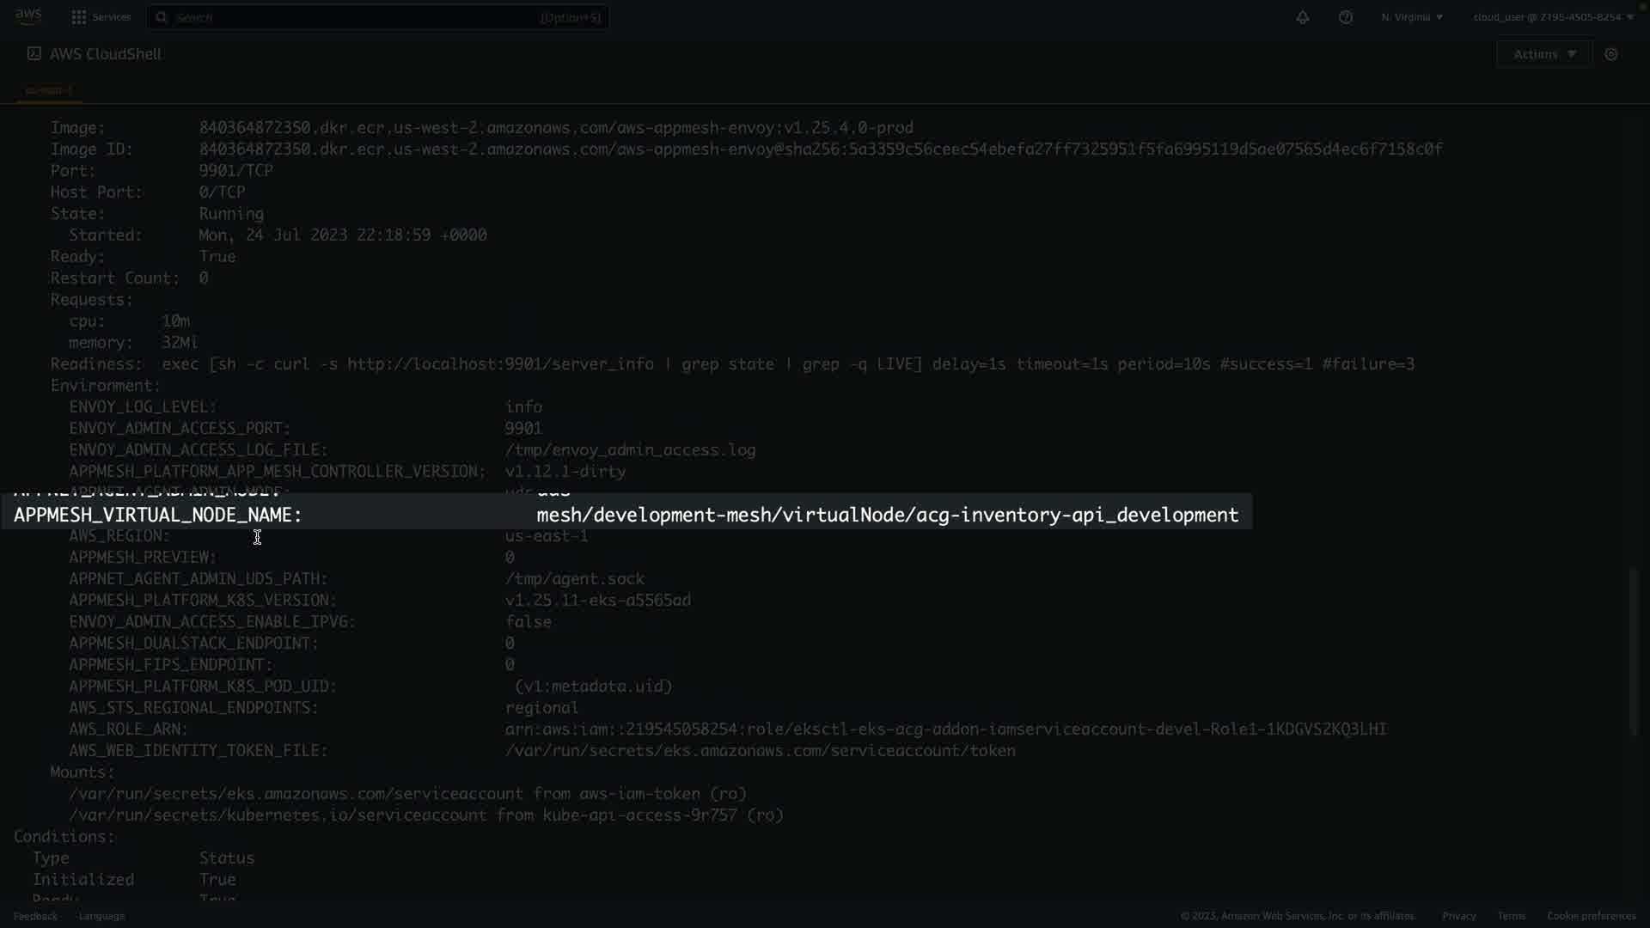Open the Privacy link in footer
This screenshot has width=1650, height=928.
click(x=1458, y=916)
